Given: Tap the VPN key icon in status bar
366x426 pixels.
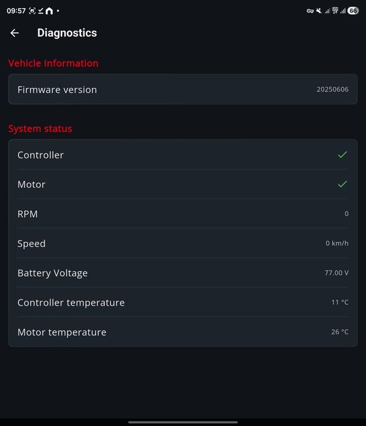Looking at the screenshot, I should click(310, 11).
